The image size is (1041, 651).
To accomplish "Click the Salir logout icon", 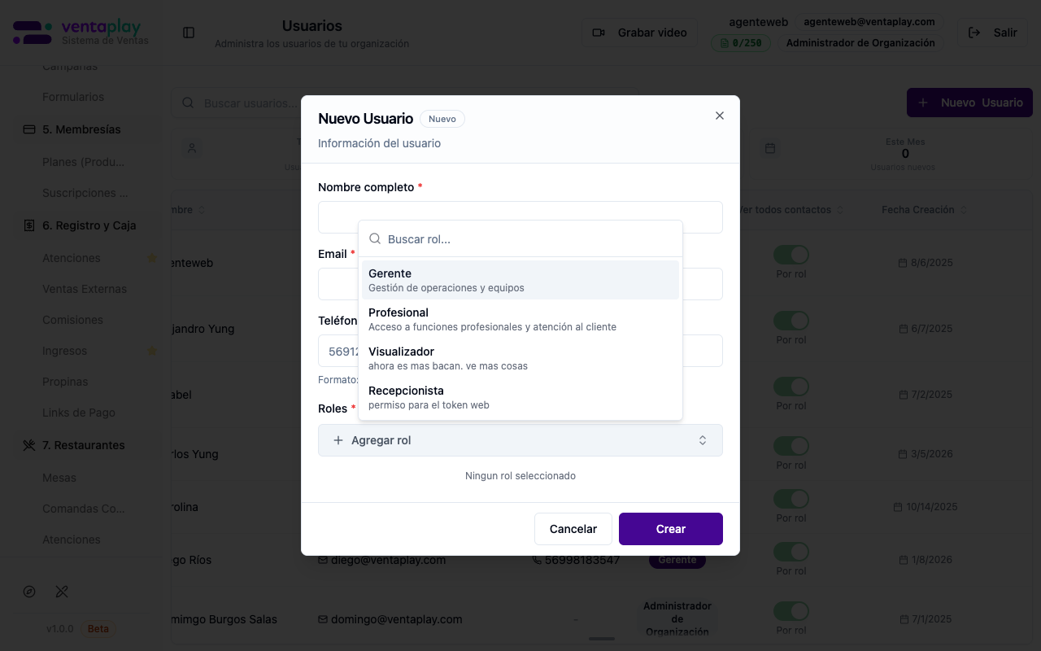I will click(973, 33).
